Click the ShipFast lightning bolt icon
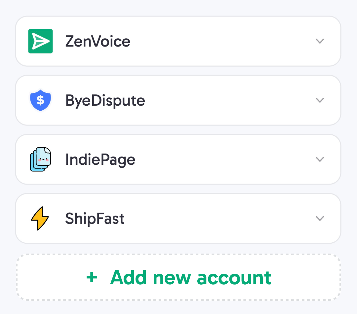 coord(40,218)
